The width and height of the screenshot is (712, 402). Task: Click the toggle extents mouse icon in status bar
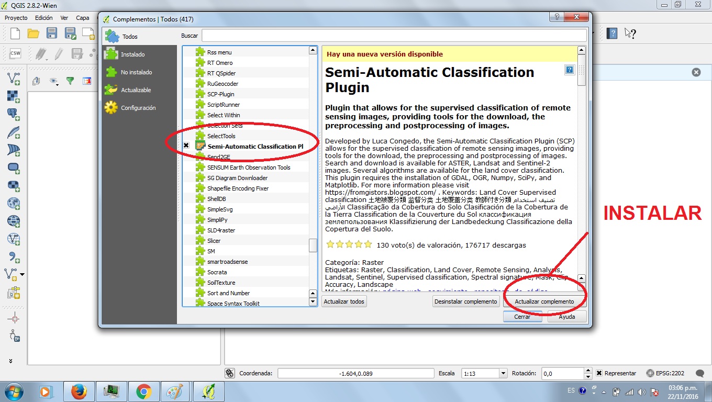tap(229, 373)
